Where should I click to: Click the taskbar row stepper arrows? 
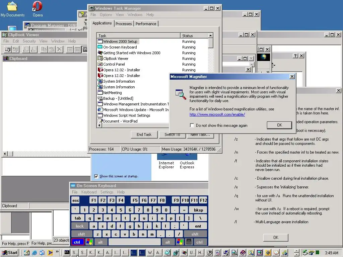(x=297, y=253)
